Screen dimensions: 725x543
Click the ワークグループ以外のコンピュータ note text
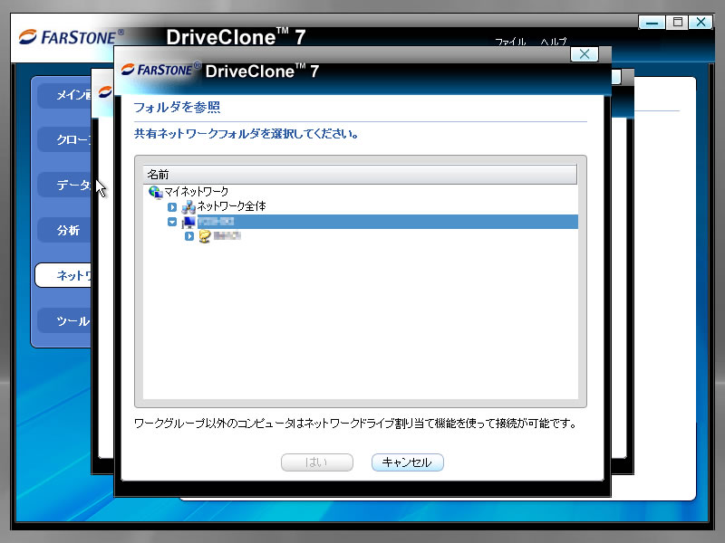click(355, 424)
